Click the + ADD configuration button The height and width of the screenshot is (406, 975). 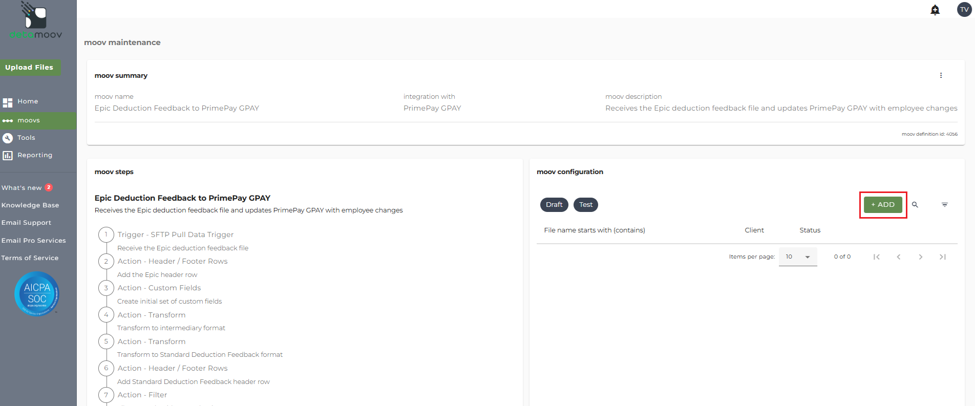[x=883, y=205]
